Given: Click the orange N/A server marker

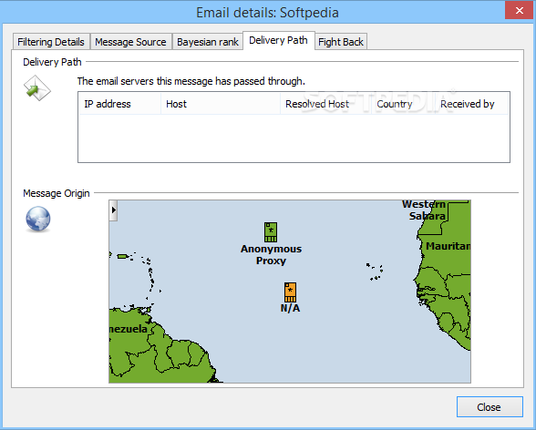Looking at the screenshot, I should tap(290, 292).
